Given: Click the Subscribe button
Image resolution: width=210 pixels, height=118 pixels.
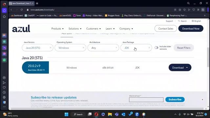Looking at the screenshot, I should click(x=175, y=99).
